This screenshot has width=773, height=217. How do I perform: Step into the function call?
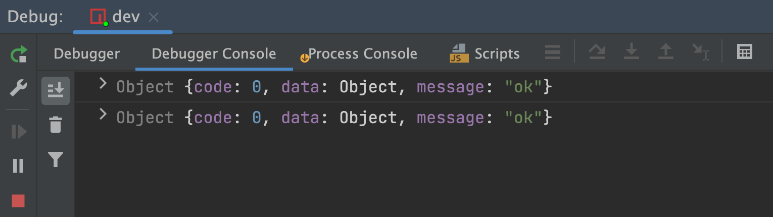[632, 52]
